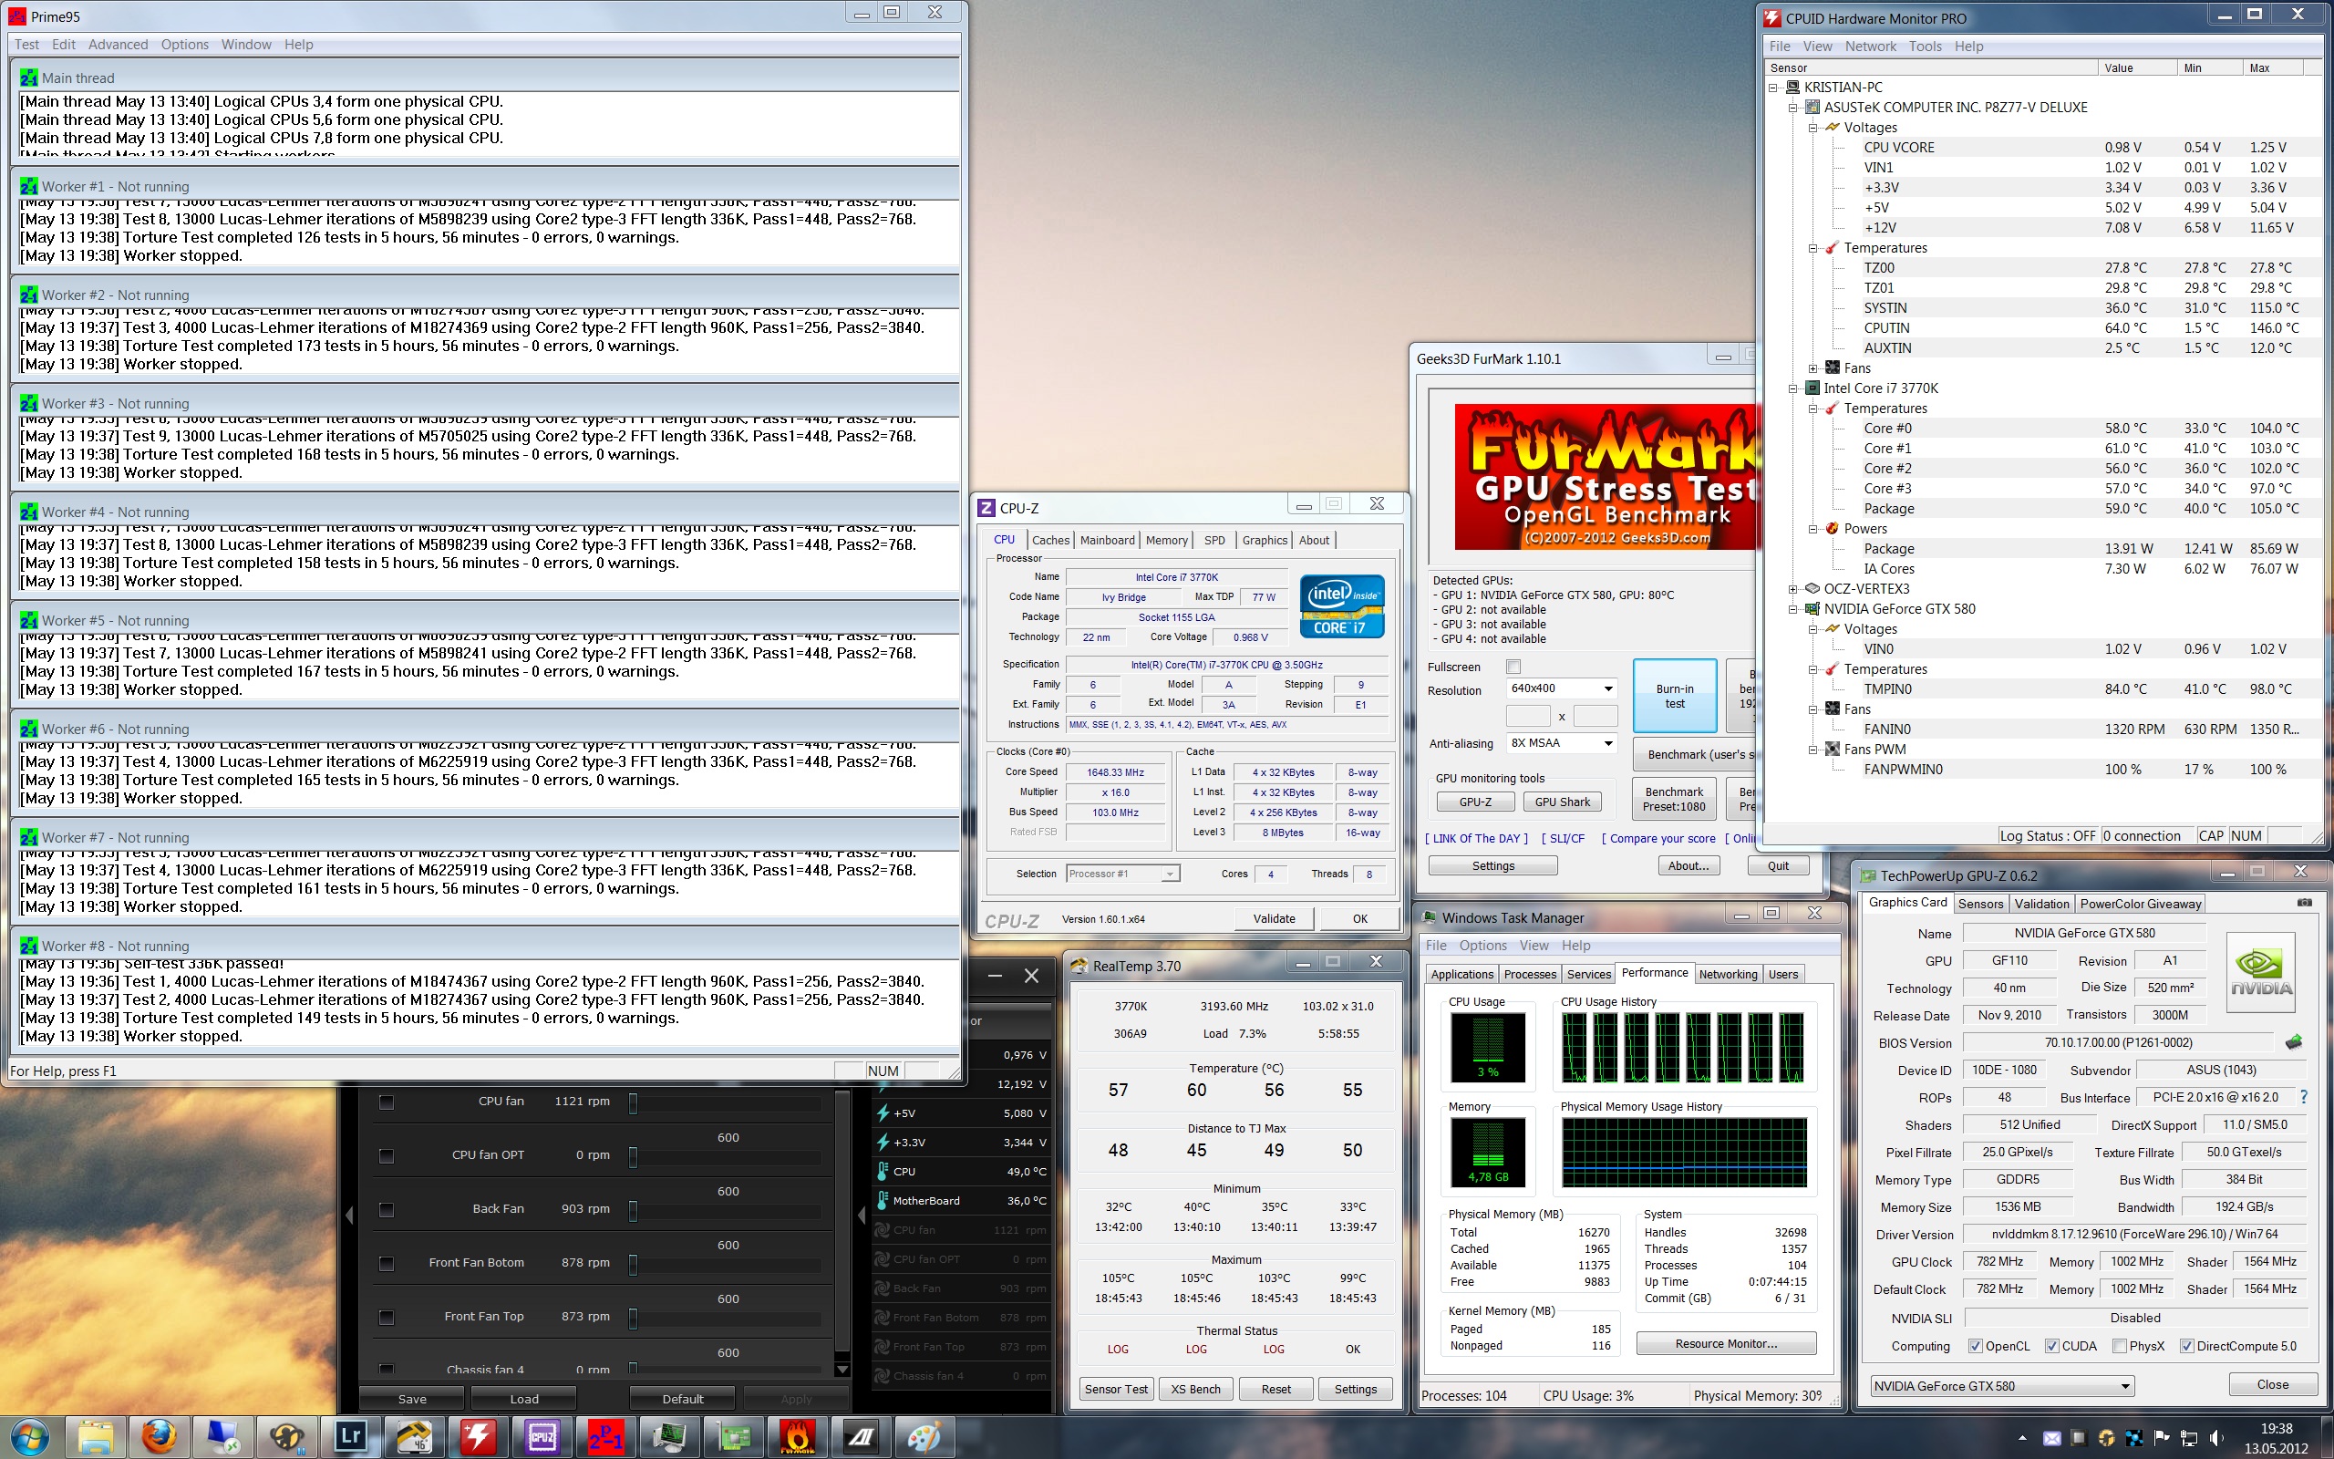Click the mail envelope tray icon
This screenshot has width=2334, height=1459.
(x=2051, y=1438)
